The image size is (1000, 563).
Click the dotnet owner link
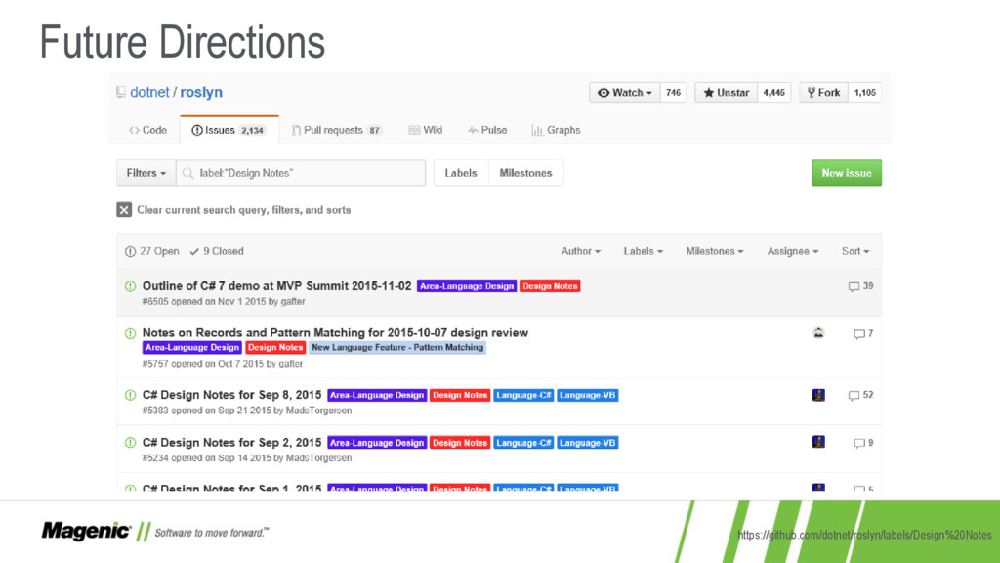(149, 92)
